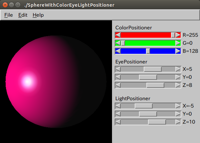Click the right arrow of EyePositioner X scrollbar
This screenshot has width=200, height=143.
(178, 69)
